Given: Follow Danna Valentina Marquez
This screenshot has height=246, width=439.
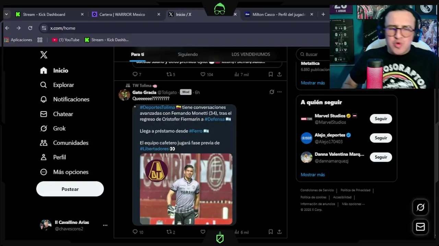Looking at the screenshot, I should pyautogui.click(x=381, y=157).
